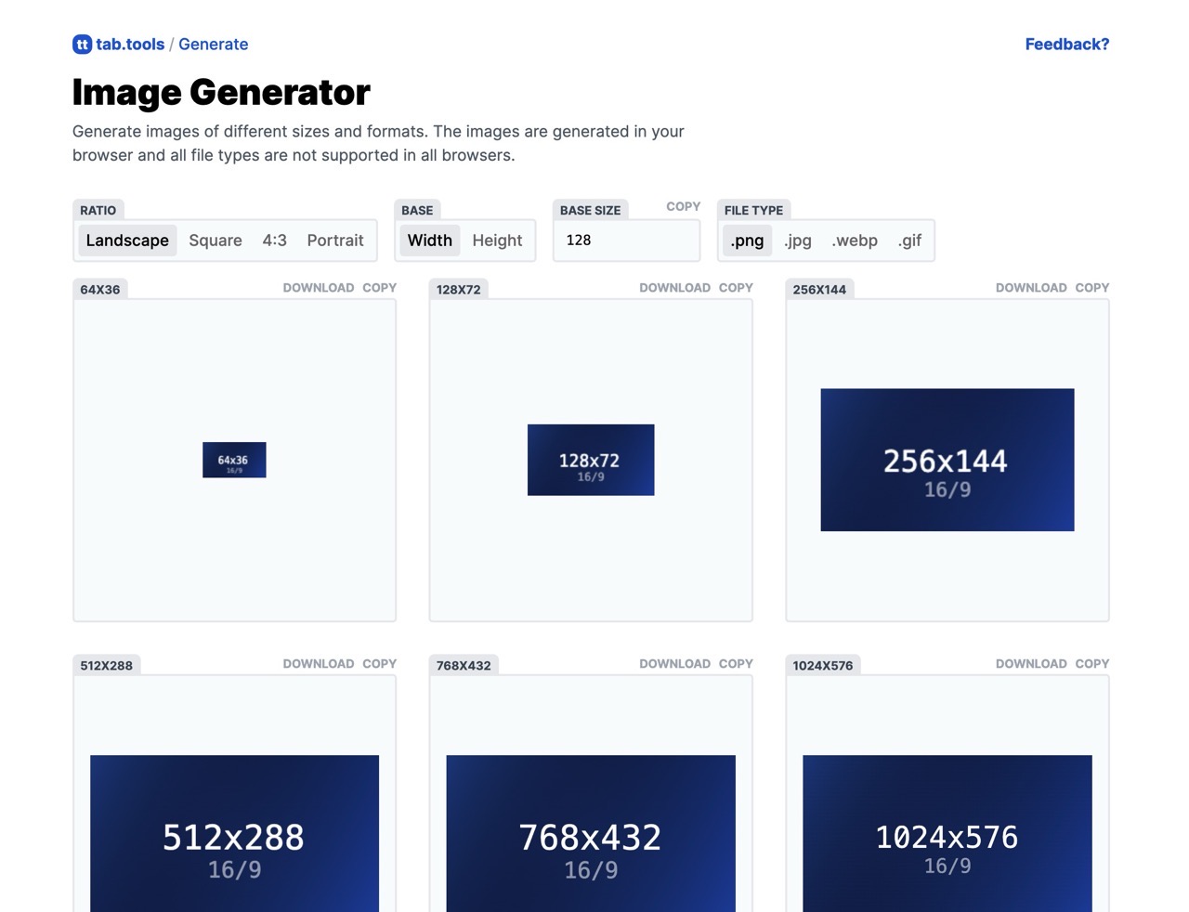This screenshot has height=912, width=1189.
Task: Copy the base size value
Action: pyautogui.click(x=683, y=206)
